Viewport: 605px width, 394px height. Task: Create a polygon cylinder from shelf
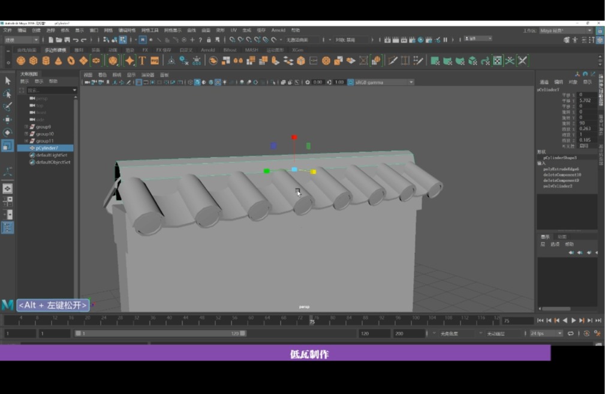coord(46,60)
